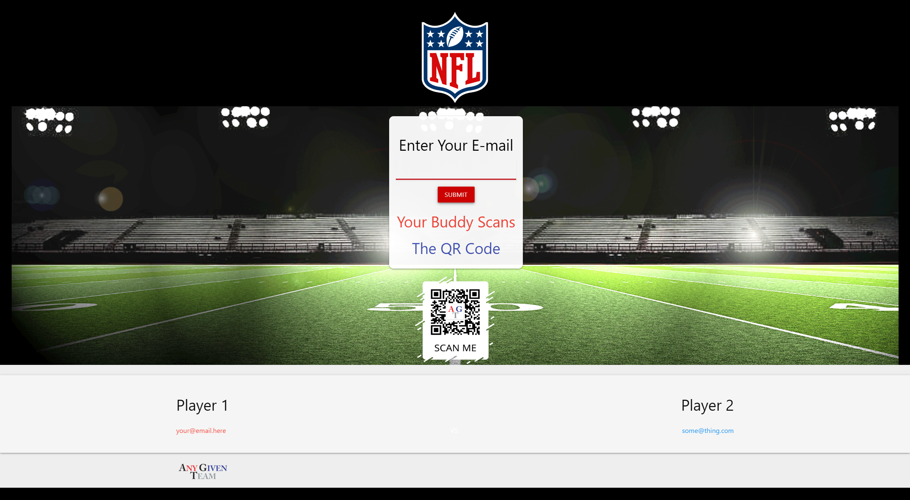Click the faint VS text between players
910x500 pixels.
[x=454, y=431]
